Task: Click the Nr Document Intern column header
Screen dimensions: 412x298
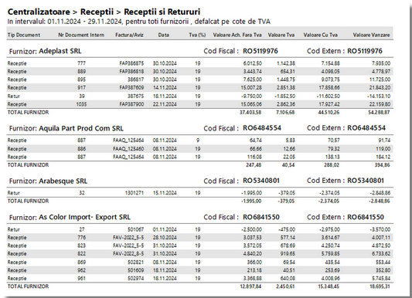Action: point(81,35)
